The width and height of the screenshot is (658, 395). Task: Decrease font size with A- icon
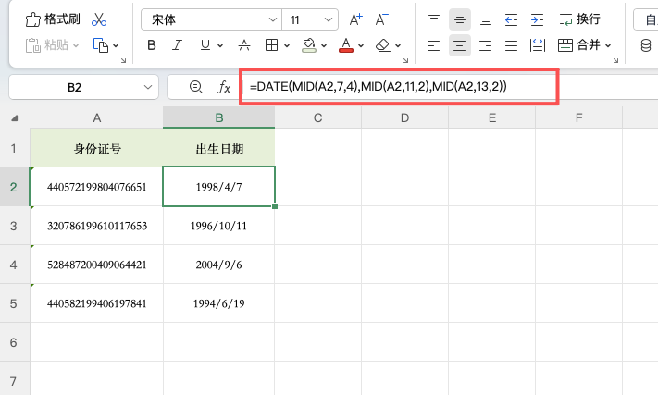click(381, 19)
